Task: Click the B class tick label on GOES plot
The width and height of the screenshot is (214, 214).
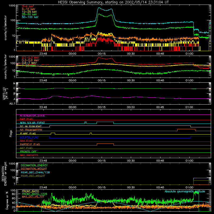Action: (14, 94)
